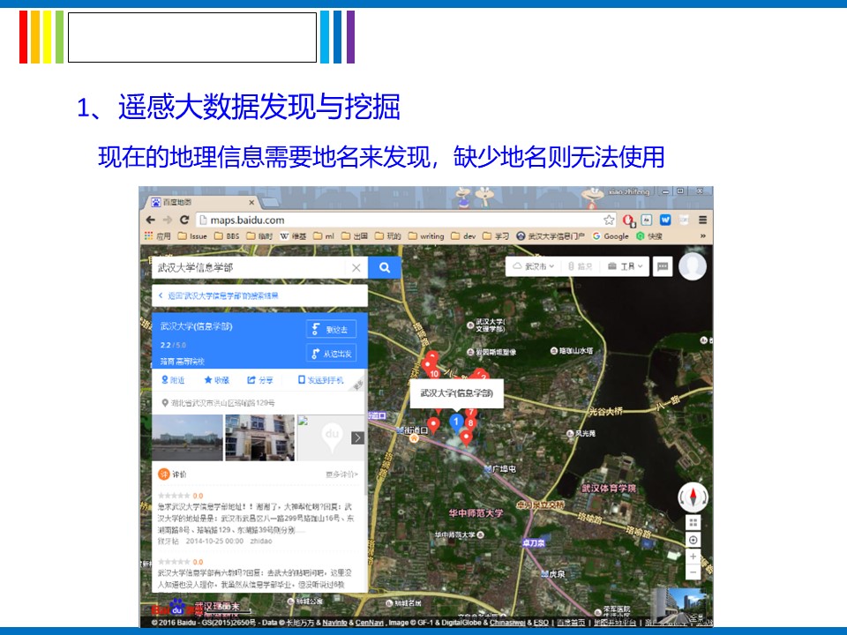Clear the search box with the X icon
This screenshot has height=635, width=847.
click(356, 267)
